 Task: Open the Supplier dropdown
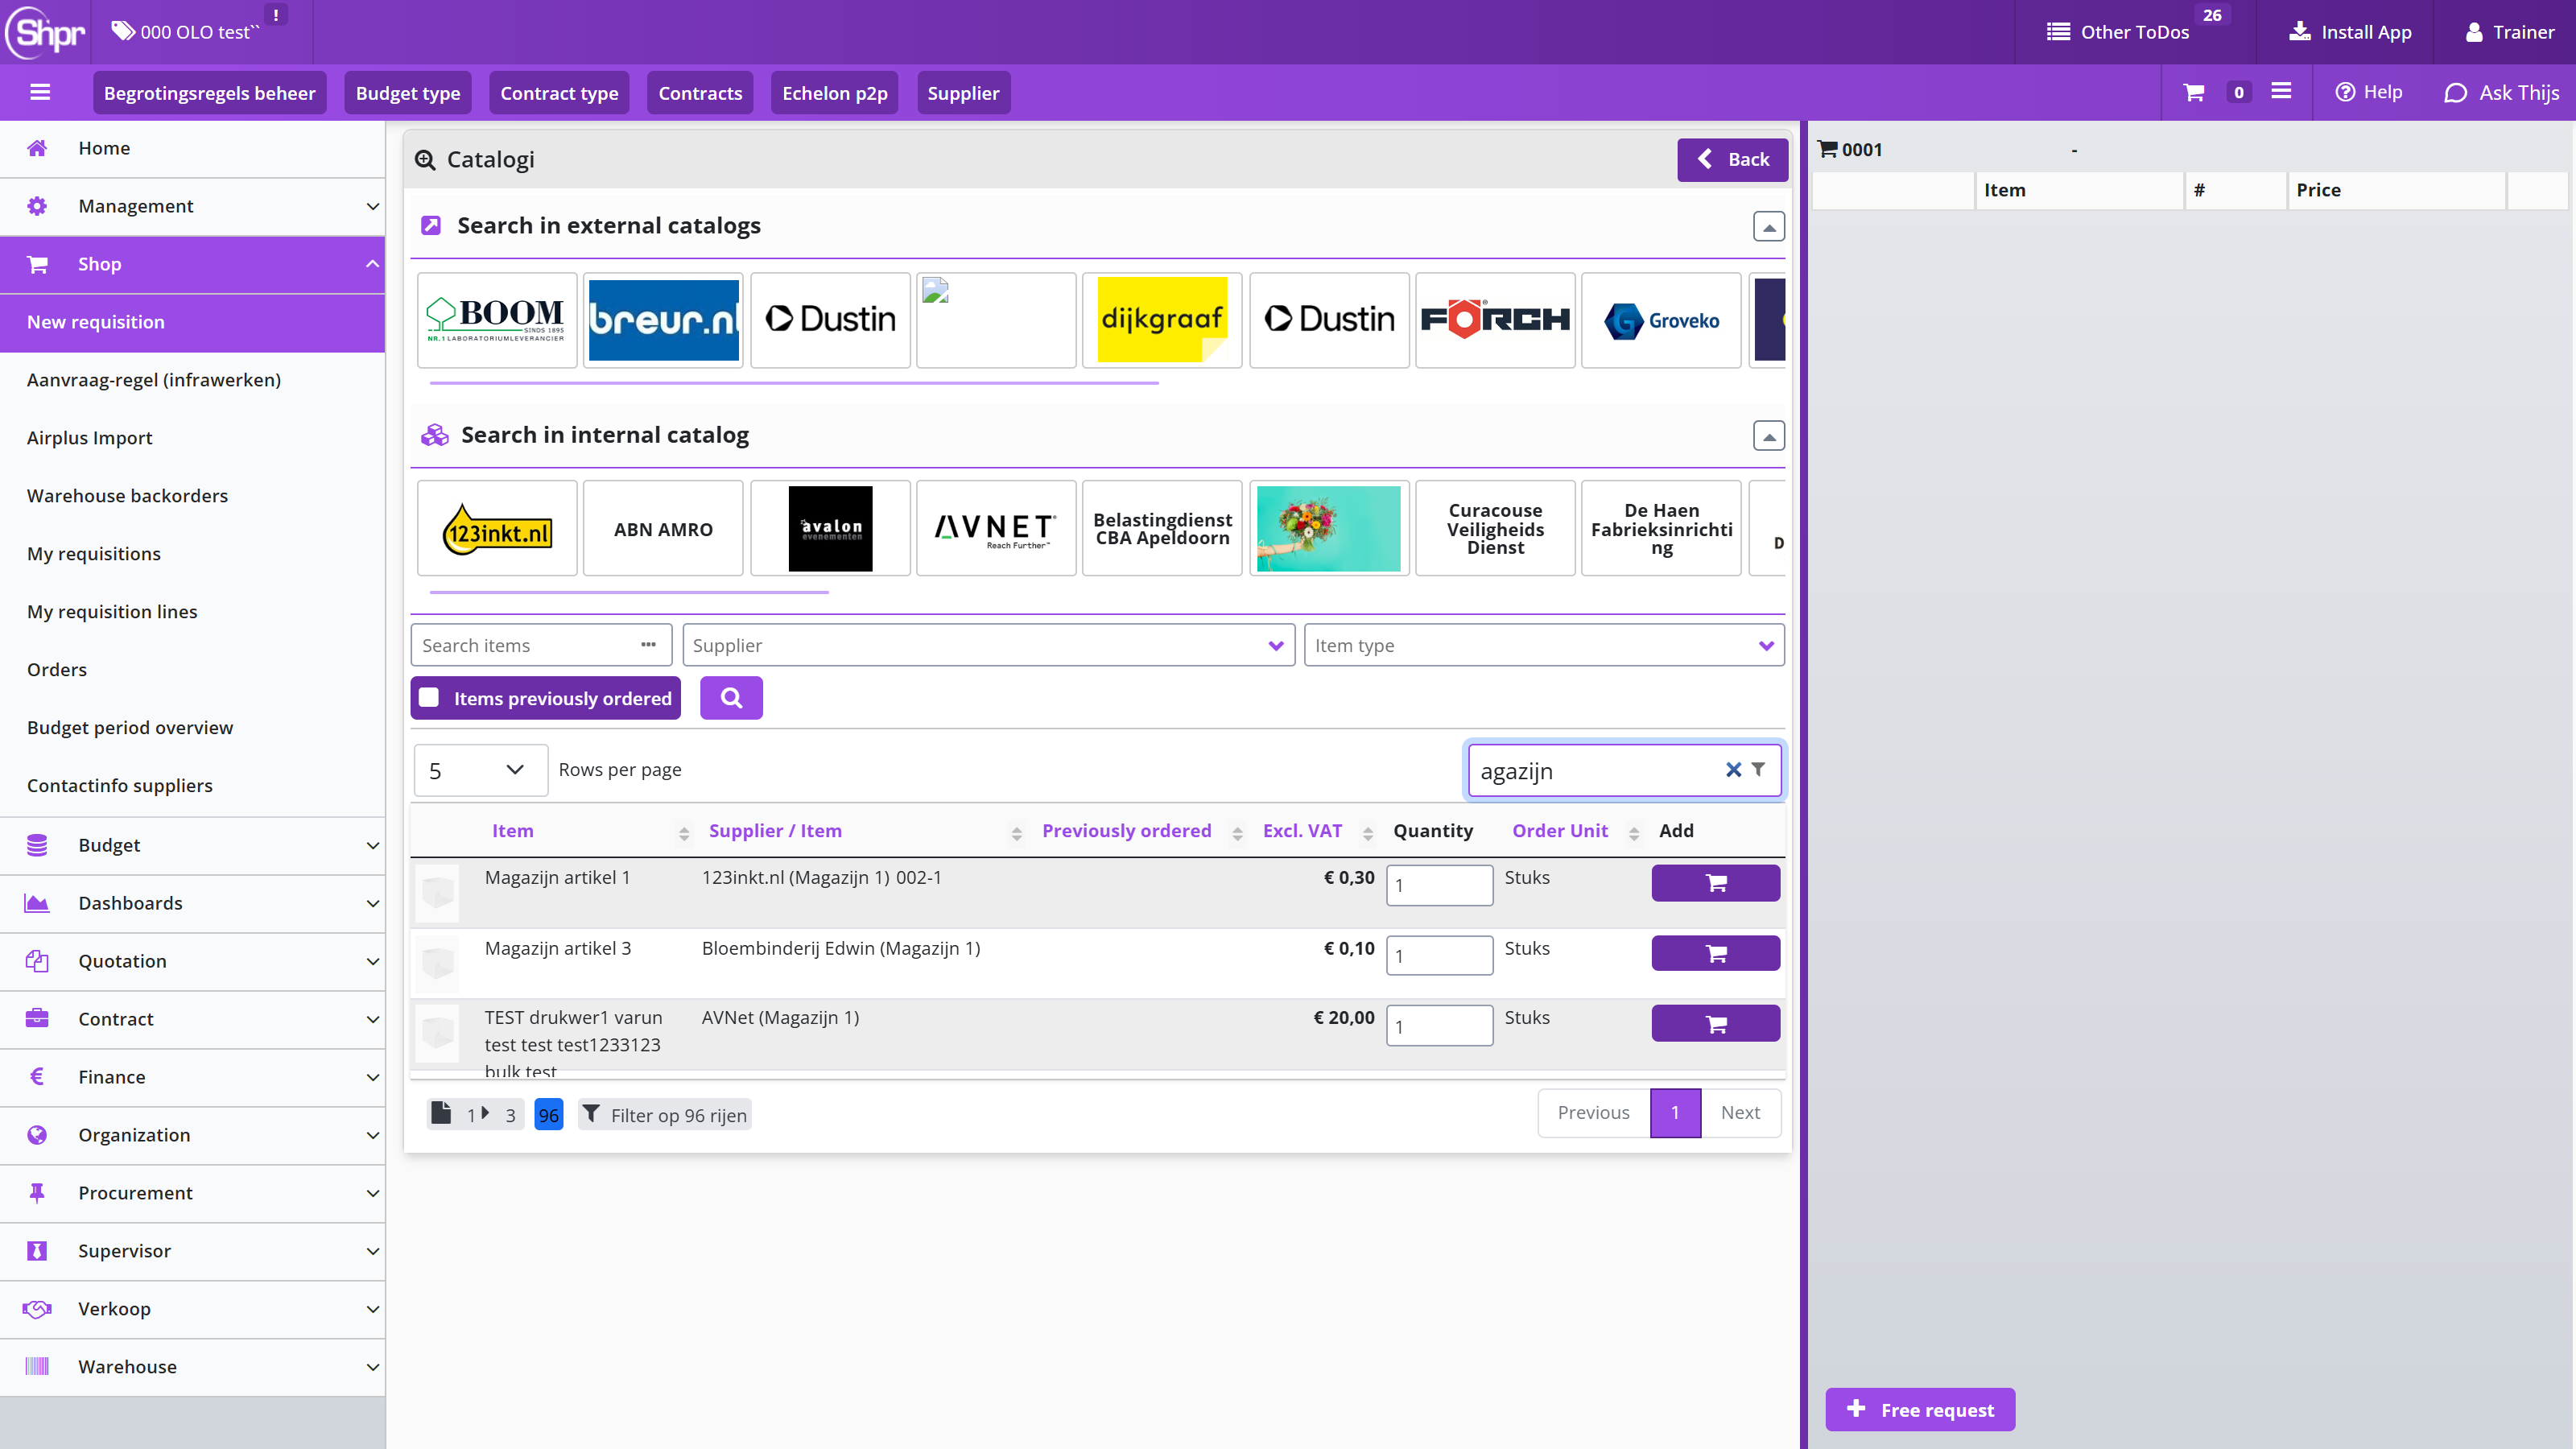pyautogui.click(x=988, y=645)
